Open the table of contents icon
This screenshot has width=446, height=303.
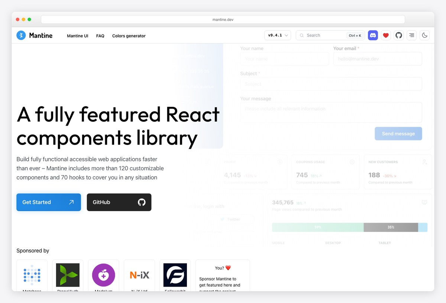411,35
